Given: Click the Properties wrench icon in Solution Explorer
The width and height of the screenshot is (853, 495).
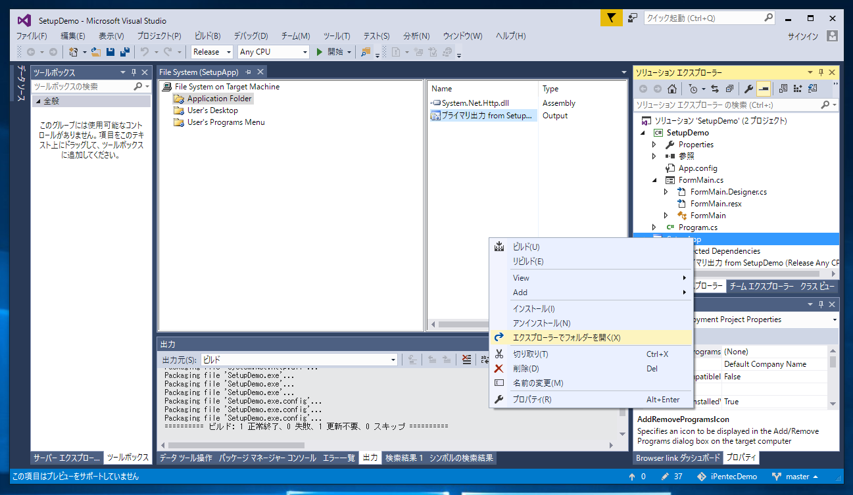Looking at the screenshot, I should pyautogui.click(x=748, y=89).
